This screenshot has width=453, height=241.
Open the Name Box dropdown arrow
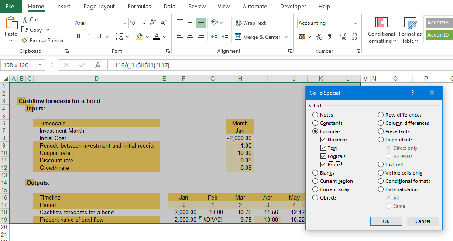point(41,65)
